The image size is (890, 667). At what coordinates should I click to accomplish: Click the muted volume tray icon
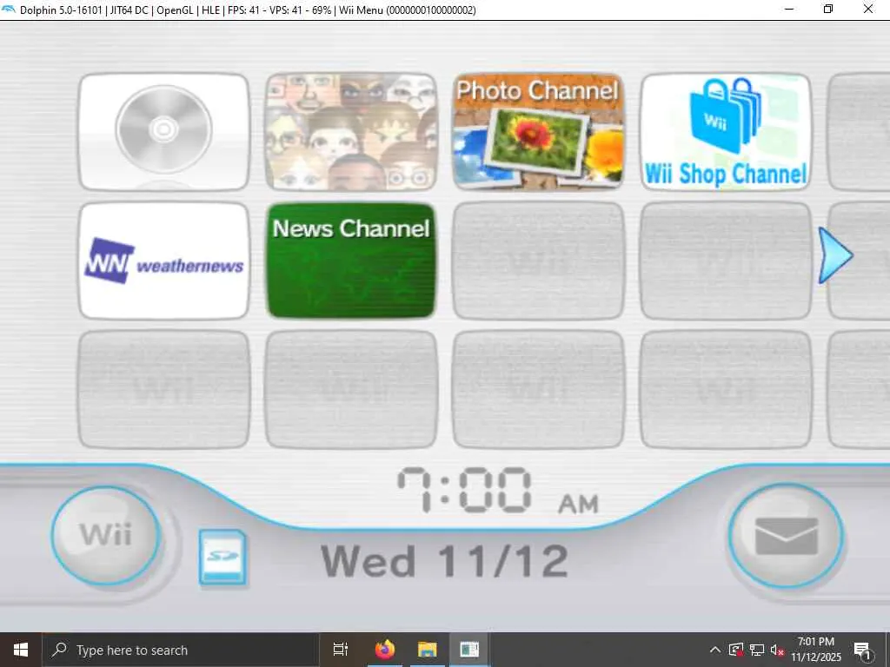[x=777, y=650]
